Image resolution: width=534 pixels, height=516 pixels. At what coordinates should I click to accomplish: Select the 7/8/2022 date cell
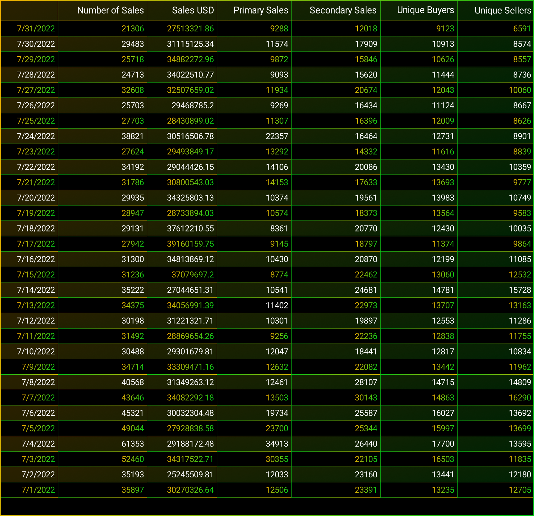tap(29, 383)
